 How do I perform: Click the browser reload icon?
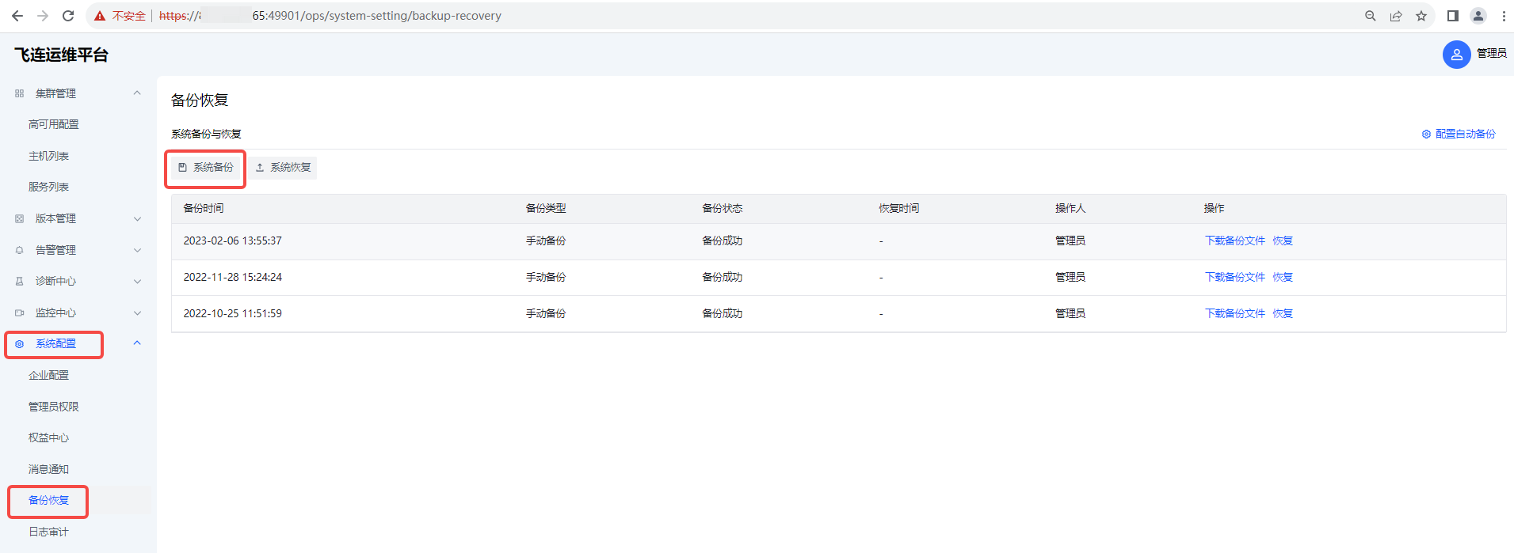coord(68,16)
